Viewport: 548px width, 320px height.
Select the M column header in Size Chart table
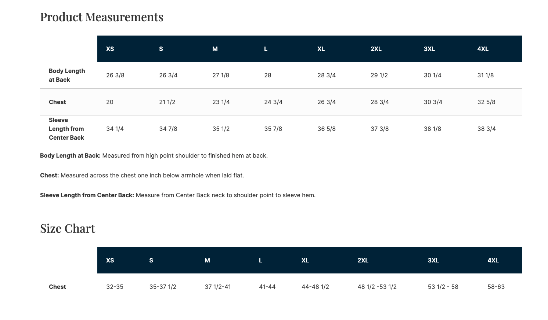[207, 261]
